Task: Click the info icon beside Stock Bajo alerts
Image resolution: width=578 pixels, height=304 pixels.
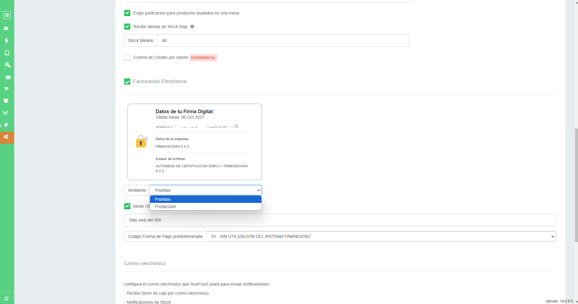Action: click(192, 27)
